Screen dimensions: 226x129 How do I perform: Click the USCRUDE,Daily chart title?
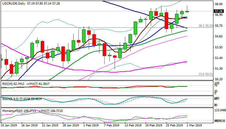[x=13, y=3]
